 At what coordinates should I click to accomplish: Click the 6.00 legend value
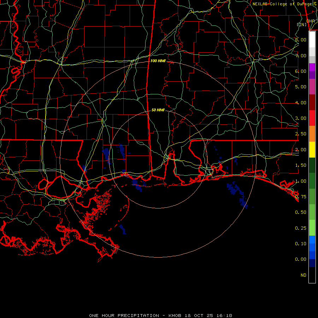pyautogui.click(x=301, y=71)
